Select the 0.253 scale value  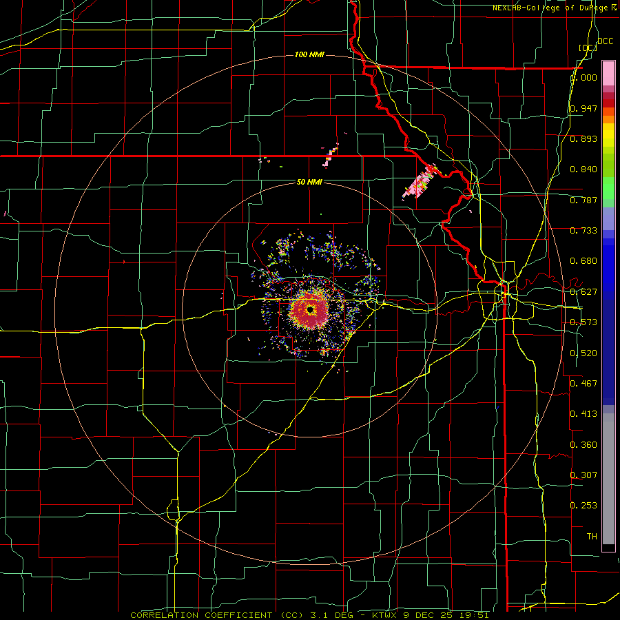583,506
